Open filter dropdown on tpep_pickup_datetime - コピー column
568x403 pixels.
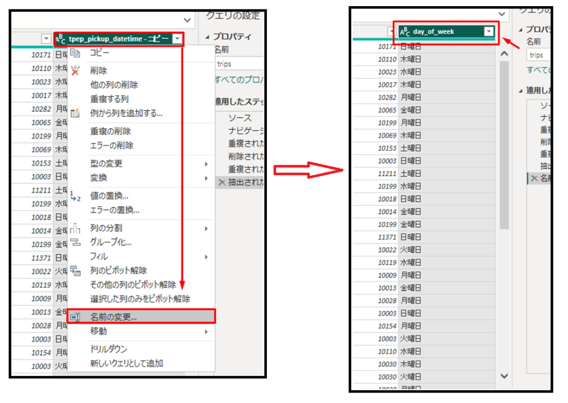[x=177, y=38]
